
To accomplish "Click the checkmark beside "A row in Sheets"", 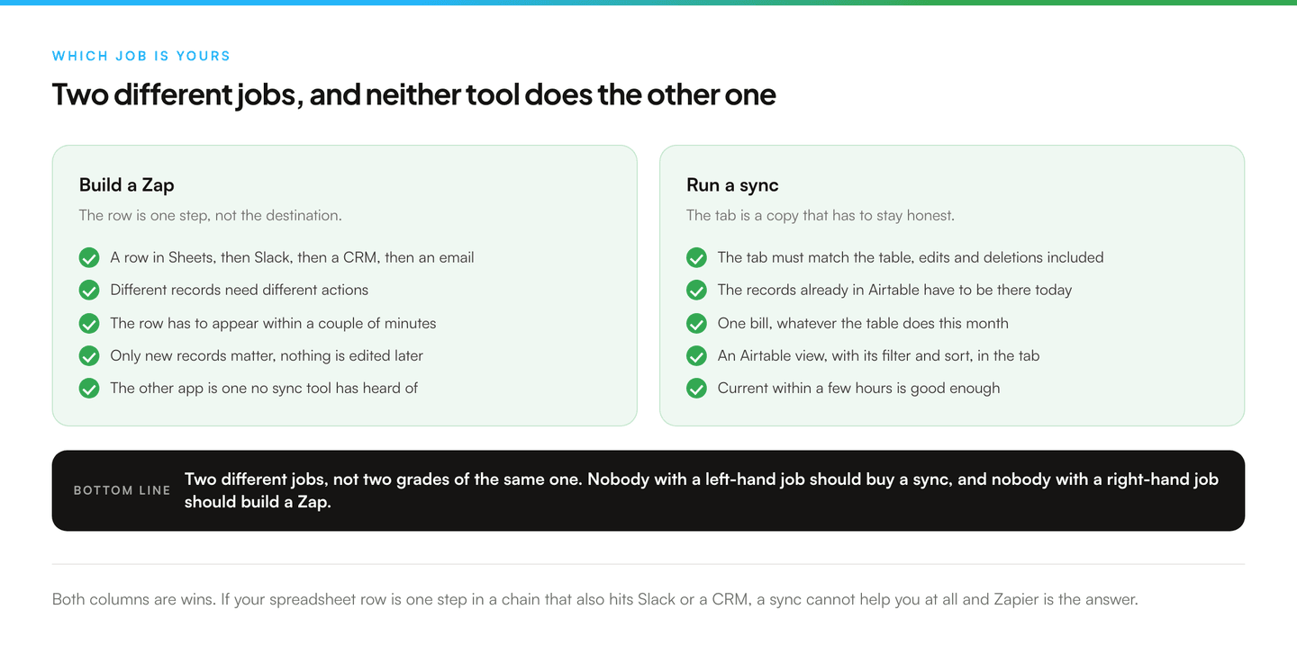I will tap(89, 258).
